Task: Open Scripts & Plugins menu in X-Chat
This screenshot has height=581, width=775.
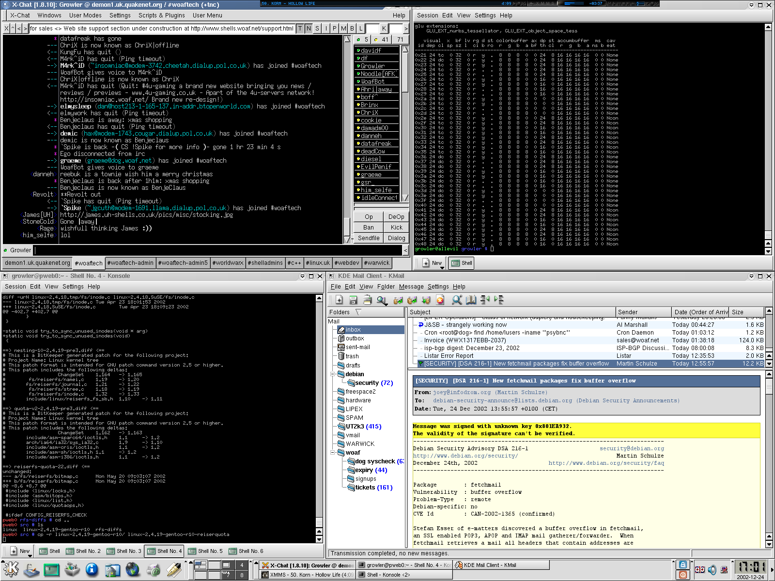Action: 162,15
